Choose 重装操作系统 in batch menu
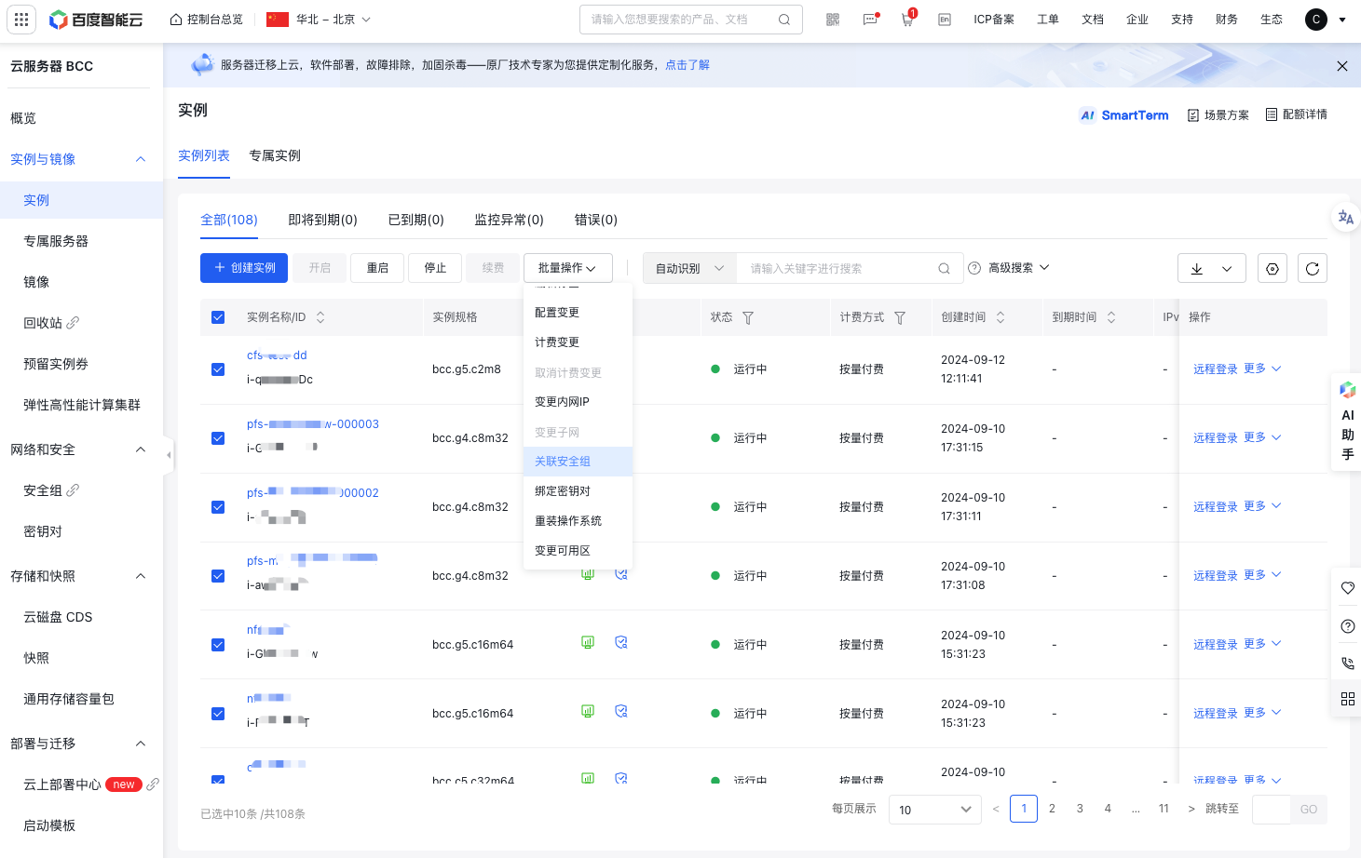1361x858 pixels. [578, 521]
